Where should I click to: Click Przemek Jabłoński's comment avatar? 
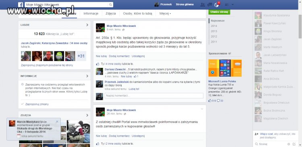(99, 84)
